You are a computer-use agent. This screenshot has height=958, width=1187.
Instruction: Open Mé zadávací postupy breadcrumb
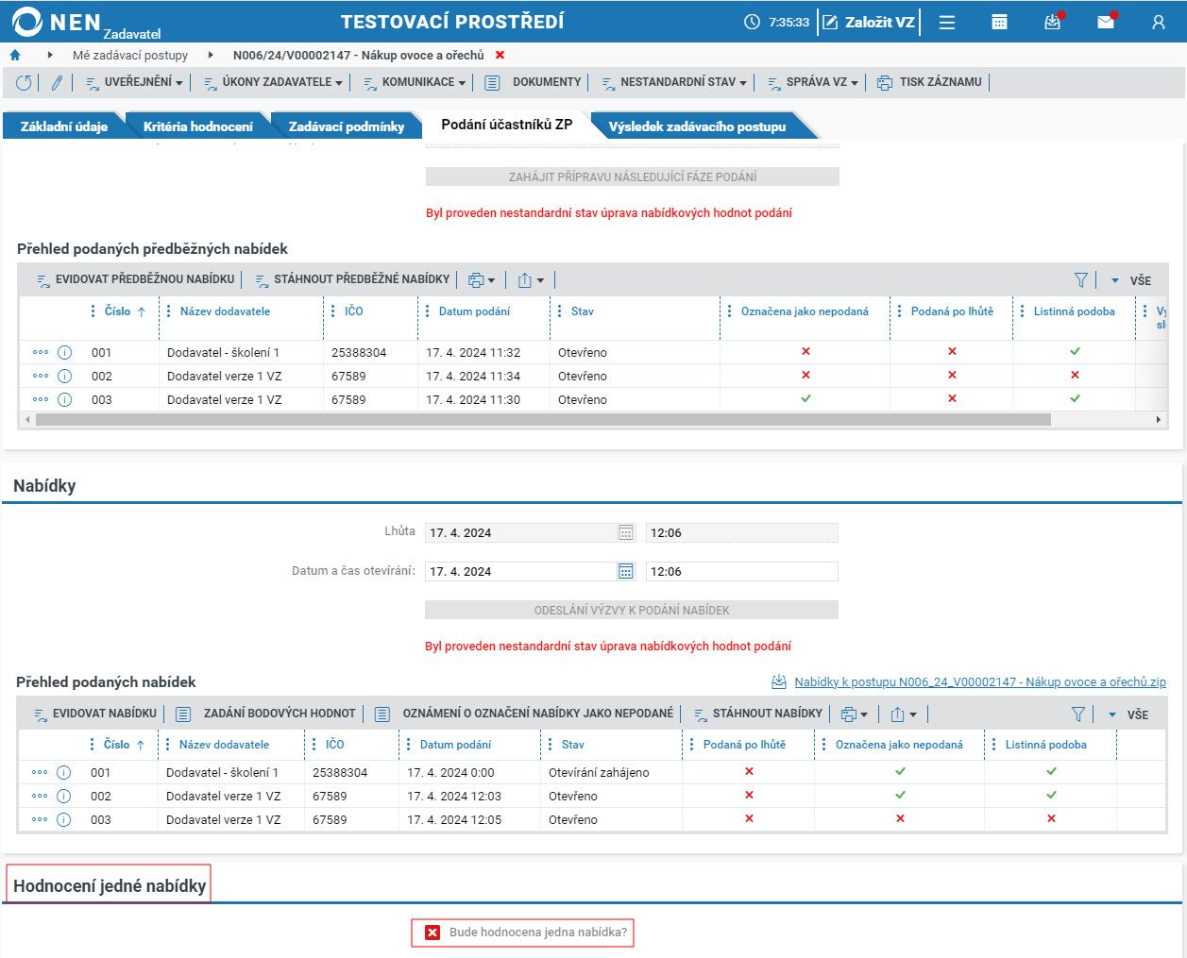click(x=130, y=56)
